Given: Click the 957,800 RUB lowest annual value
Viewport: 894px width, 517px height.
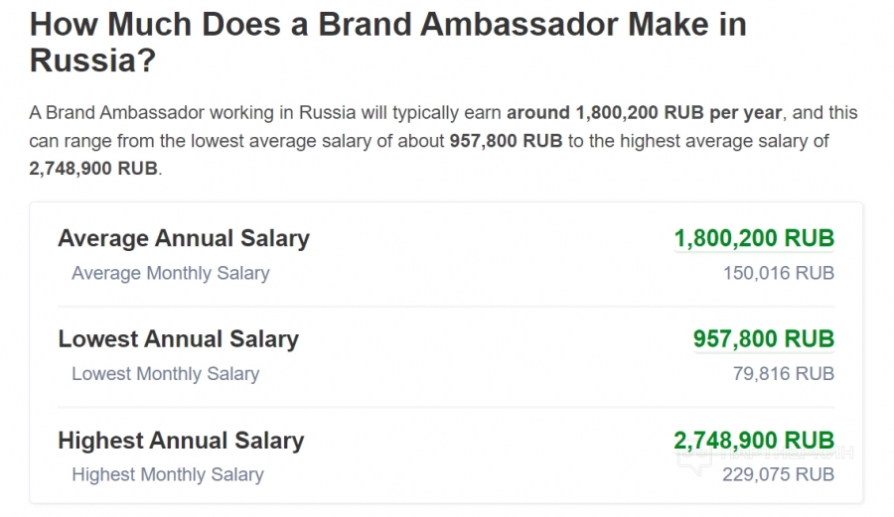Looking at the screenshot, I should coord(764,338).
